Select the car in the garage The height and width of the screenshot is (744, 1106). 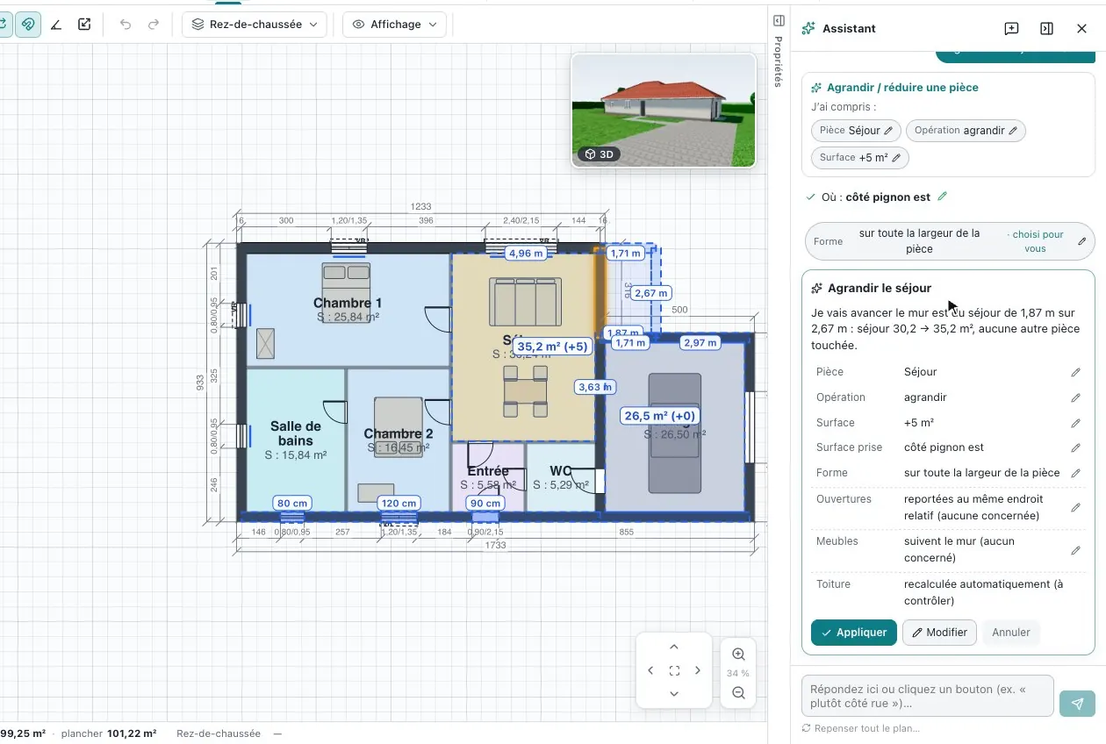coord(674,433)
